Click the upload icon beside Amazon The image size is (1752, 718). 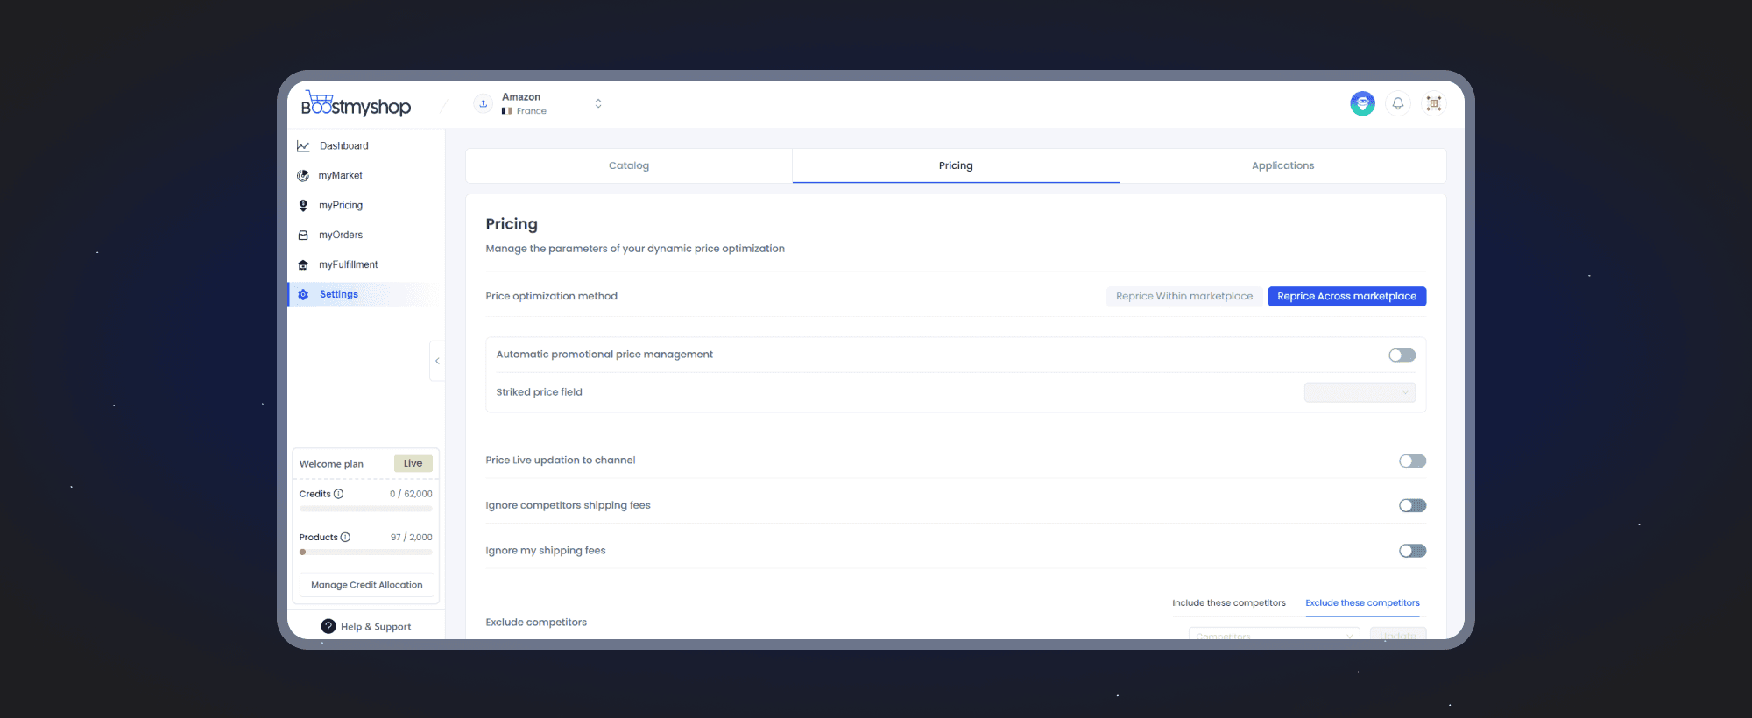coord(483,103)
